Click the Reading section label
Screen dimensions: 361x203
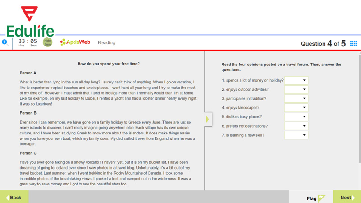[106, 42]
